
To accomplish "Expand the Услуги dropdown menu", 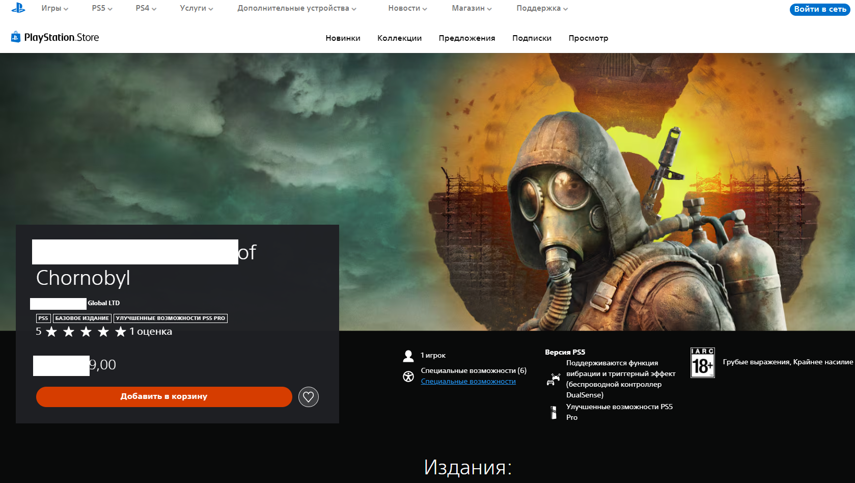I will (197, 8).
